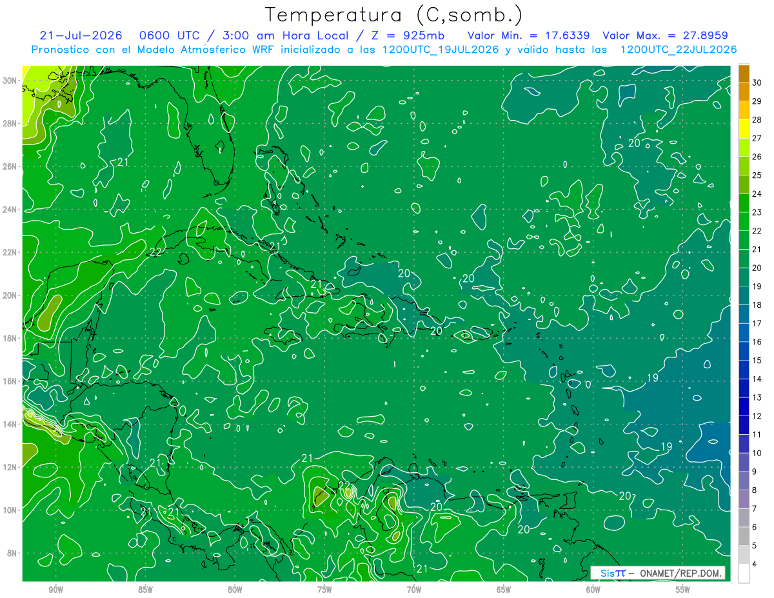The height and width of the screenshot is (598, 774).
Task: Click the 70W longitude axis label
Action: pos(414,590)
